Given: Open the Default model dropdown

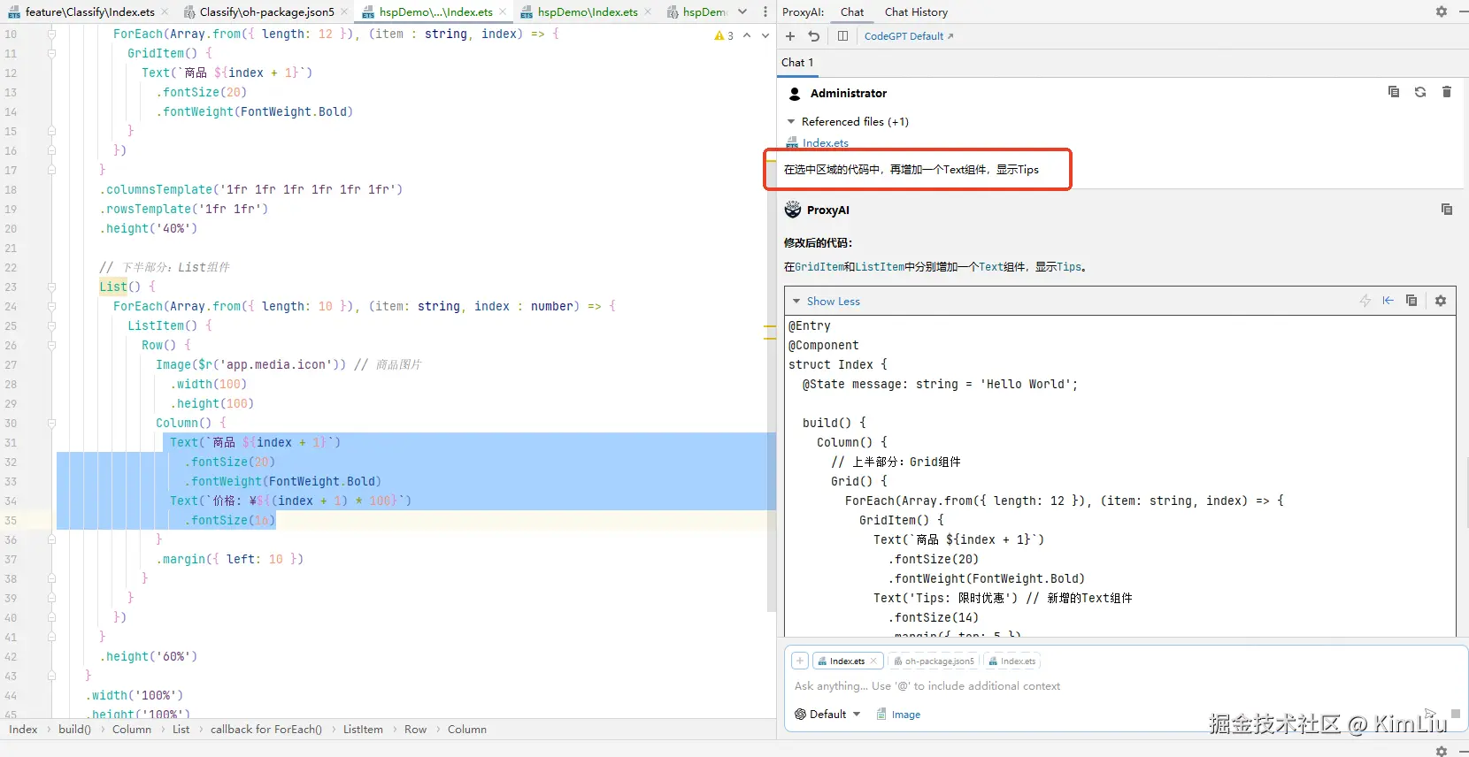Looking at the screenshot, I should tap(827, 715).
